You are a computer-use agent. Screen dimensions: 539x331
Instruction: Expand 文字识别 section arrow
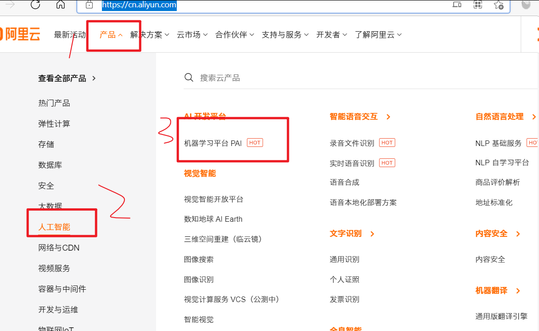click(372, 234)
